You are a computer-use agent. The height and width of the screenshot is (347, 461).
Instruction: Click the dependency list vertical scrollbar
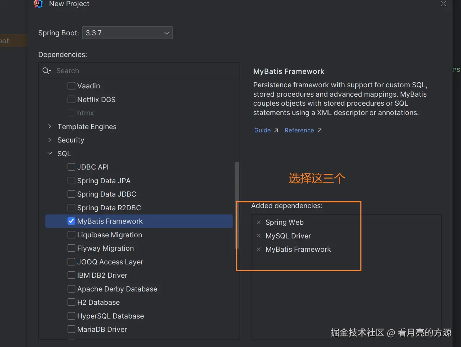(x=237, y=206)
